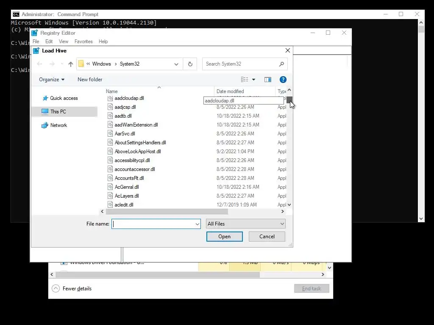Click the Fewer details arrow icon
This screenshot has height=325, width=434.
[56, 289]
